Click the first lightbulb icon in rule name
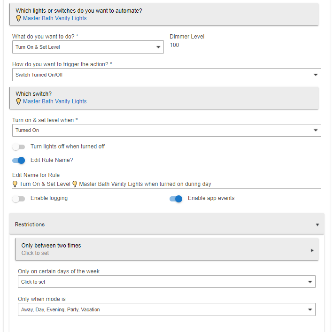This screenshot has height=332, width=333. pyautogui.click(x=15, y=184)
